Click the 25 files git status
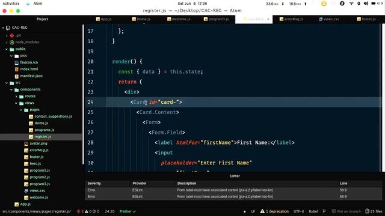The height and width of the screenshot is (216, 385). (x=374, y=211)
